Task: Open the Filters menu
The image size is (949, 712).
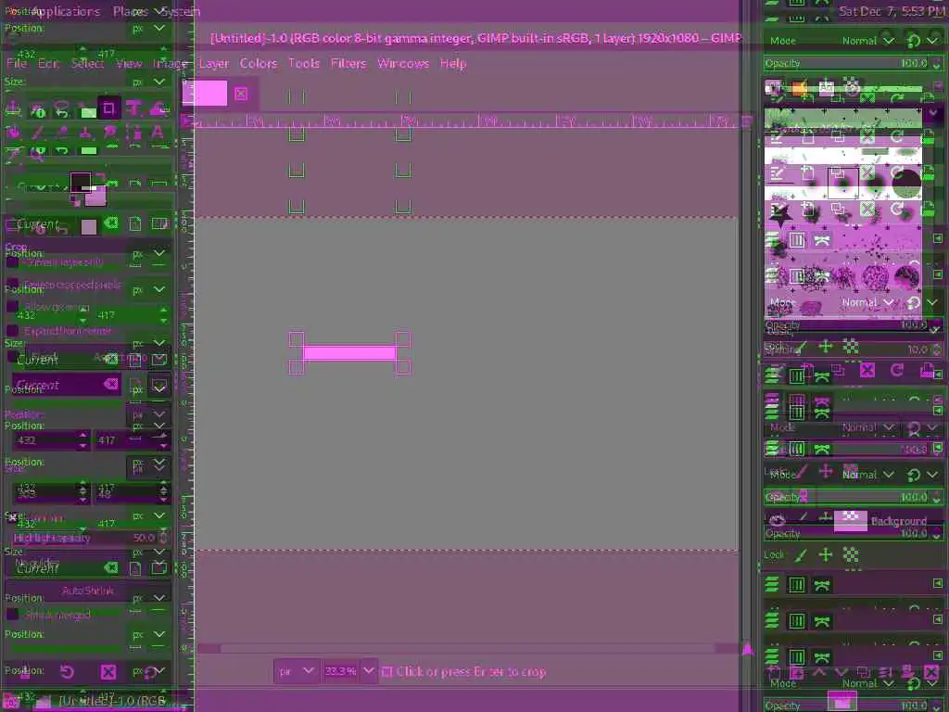Action: (348, 63)
